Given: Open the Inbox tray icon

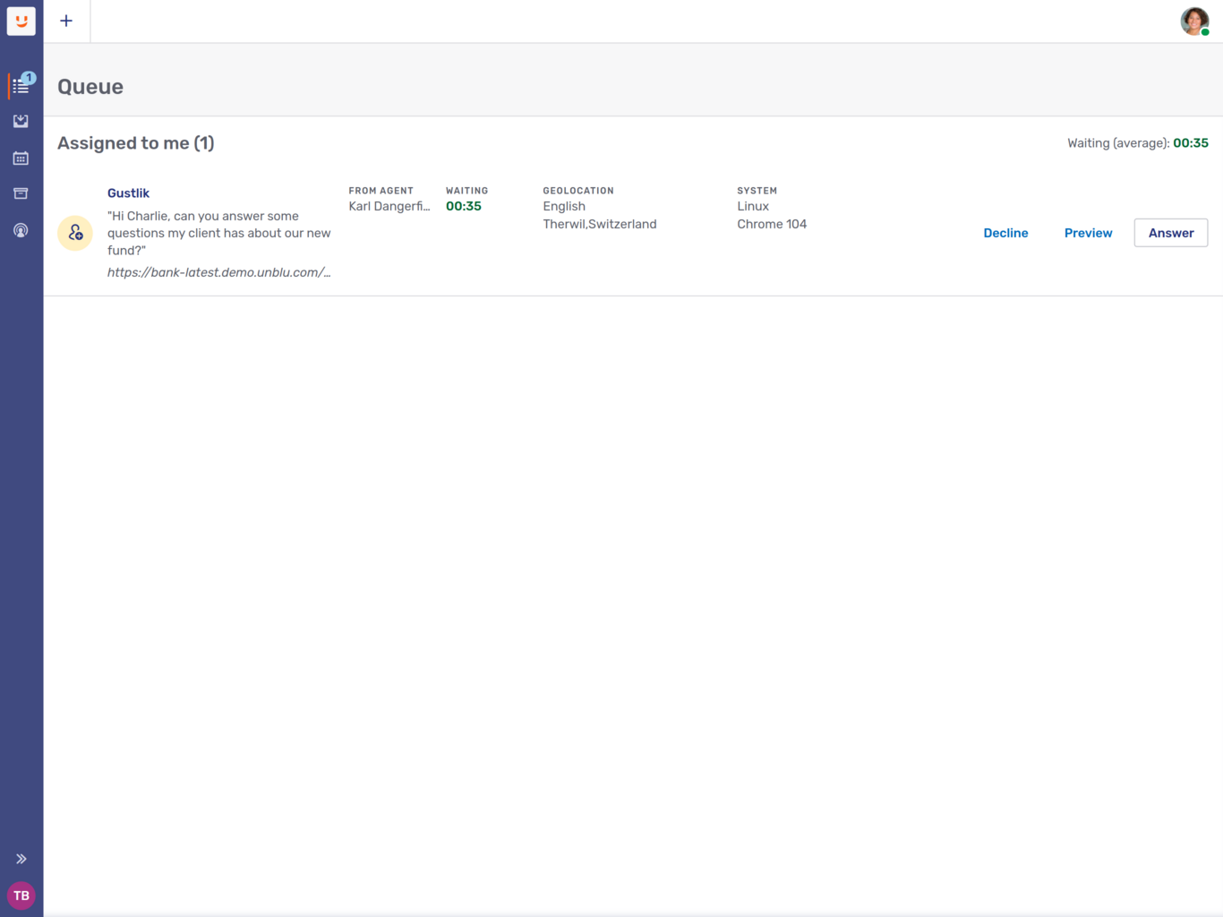Looking at the screenshot, I should (21, 121).
